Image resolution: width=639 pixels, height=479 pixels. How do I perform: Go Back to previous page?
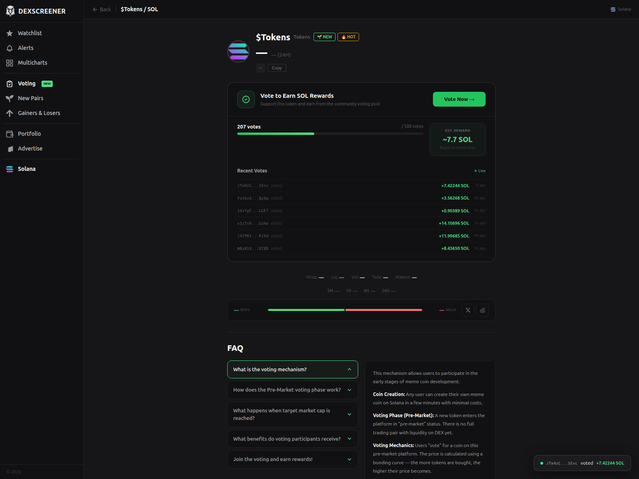102,9
